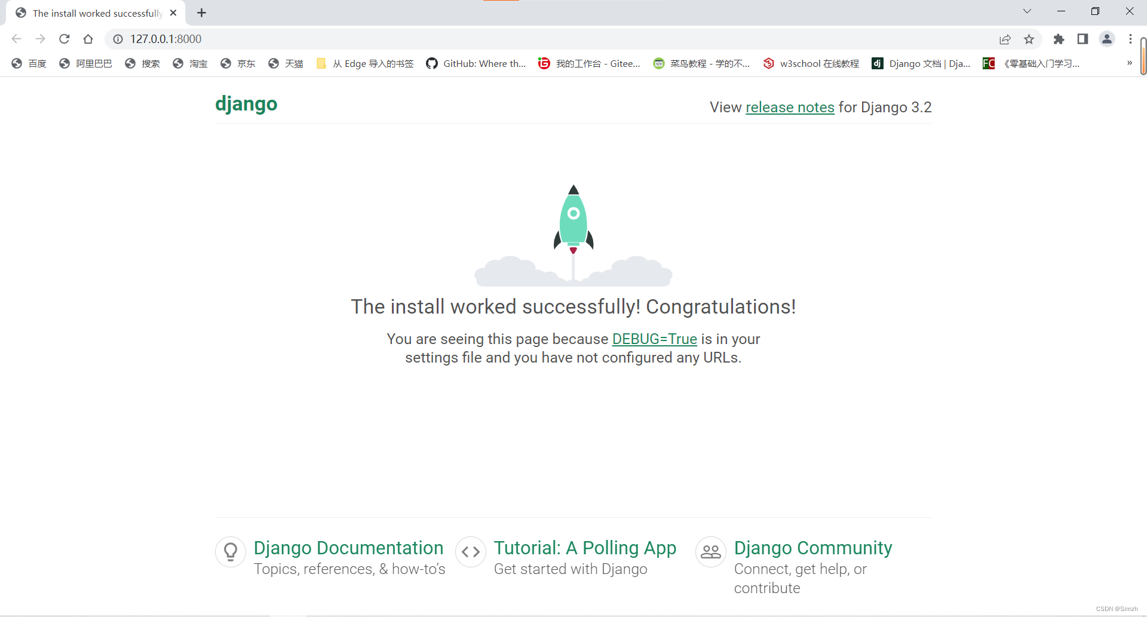Open the 菜鸟教程 bookmark
1147x617 pixels.
point(701,63)
